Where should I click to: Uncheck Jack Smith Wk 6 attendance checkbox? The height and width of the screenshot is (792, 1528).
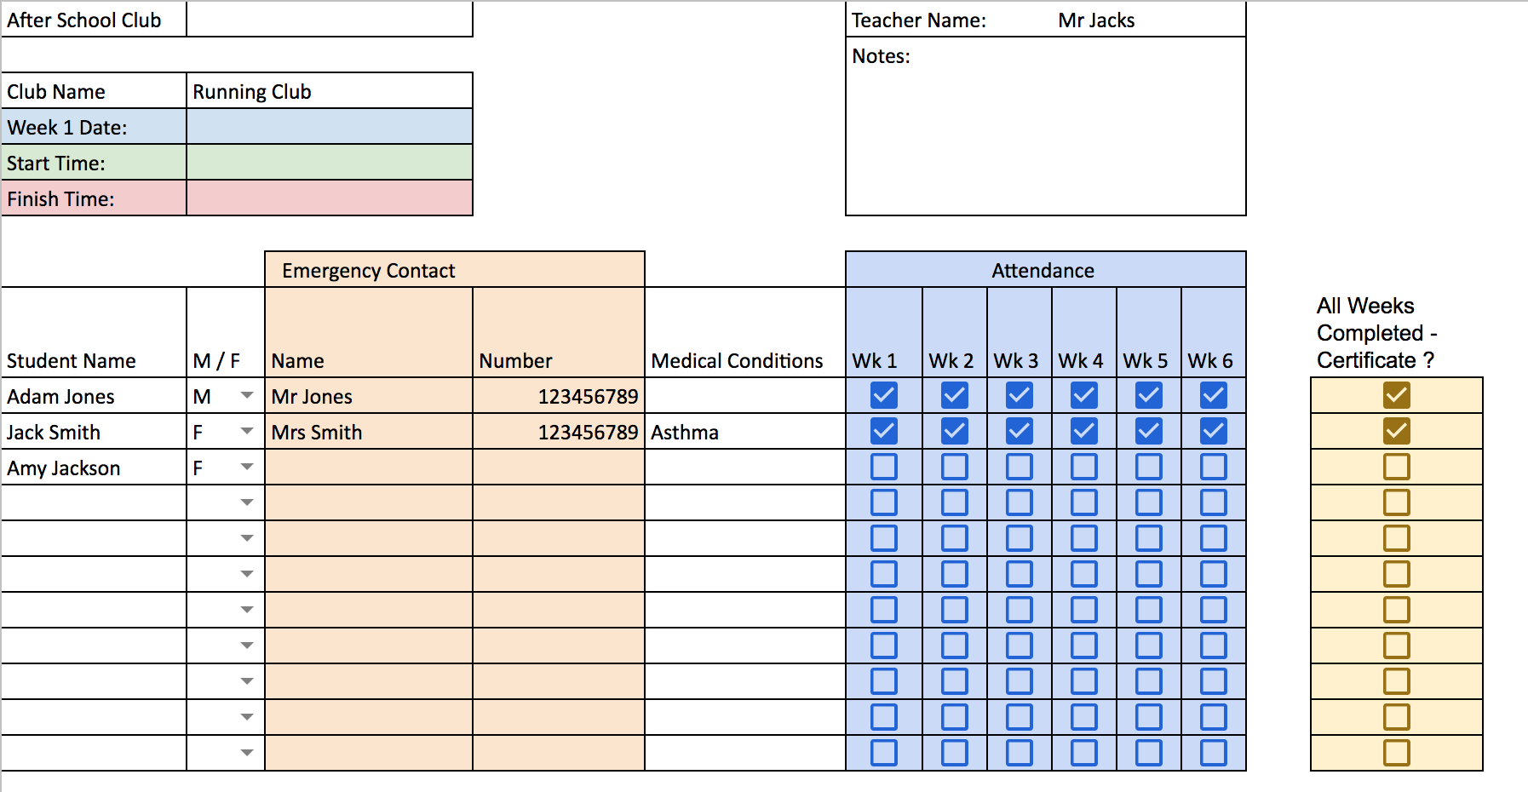[x=1213, y=431]
